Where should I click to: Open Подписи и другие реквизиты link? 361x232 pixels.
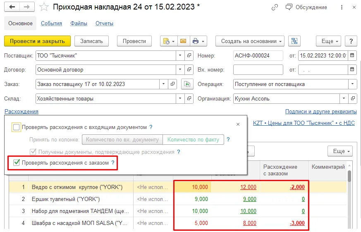point(321,111)
